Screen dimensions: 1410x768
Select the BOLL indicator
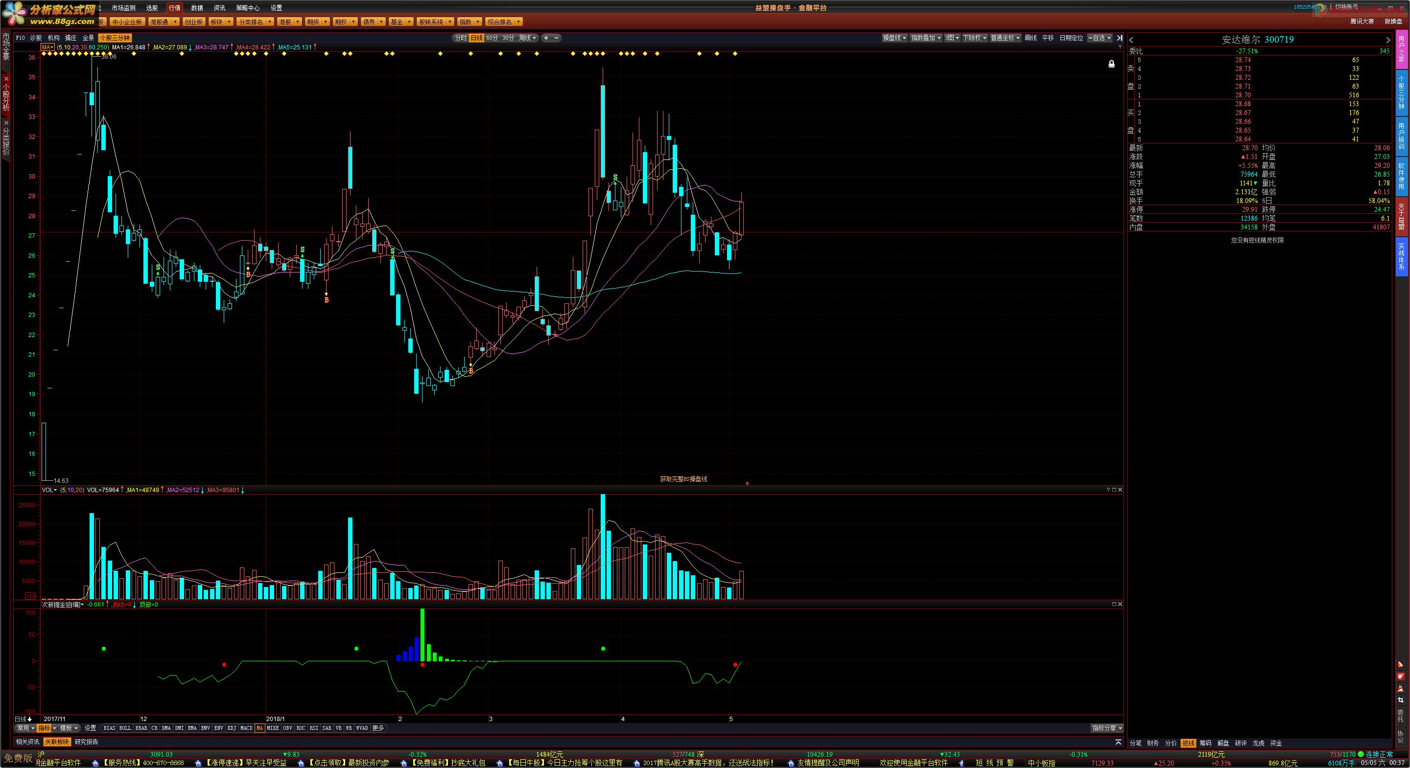coord(125,728)
